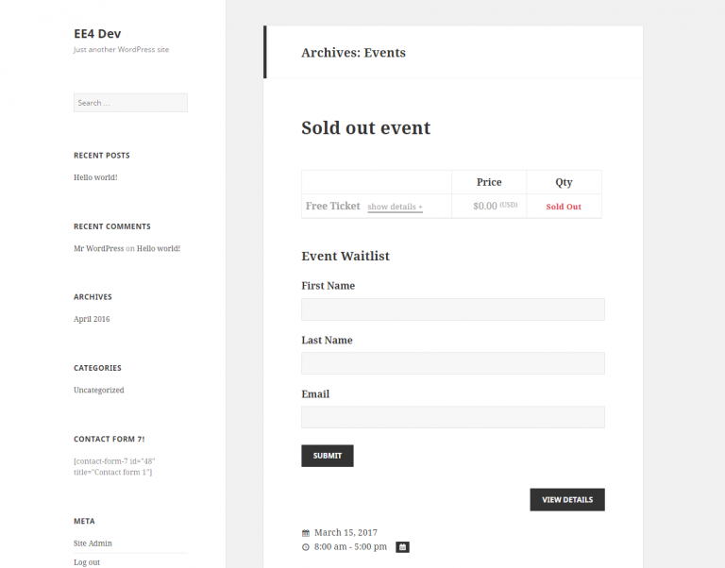Open event with View Details button

pyautogui.click(x=566, y=500)
